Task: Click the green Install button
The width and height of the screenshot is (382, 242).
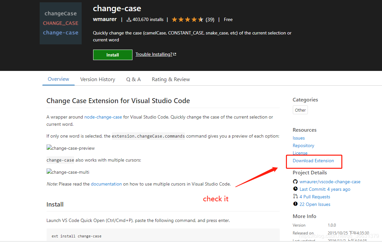Action: (x=112, y=55)
